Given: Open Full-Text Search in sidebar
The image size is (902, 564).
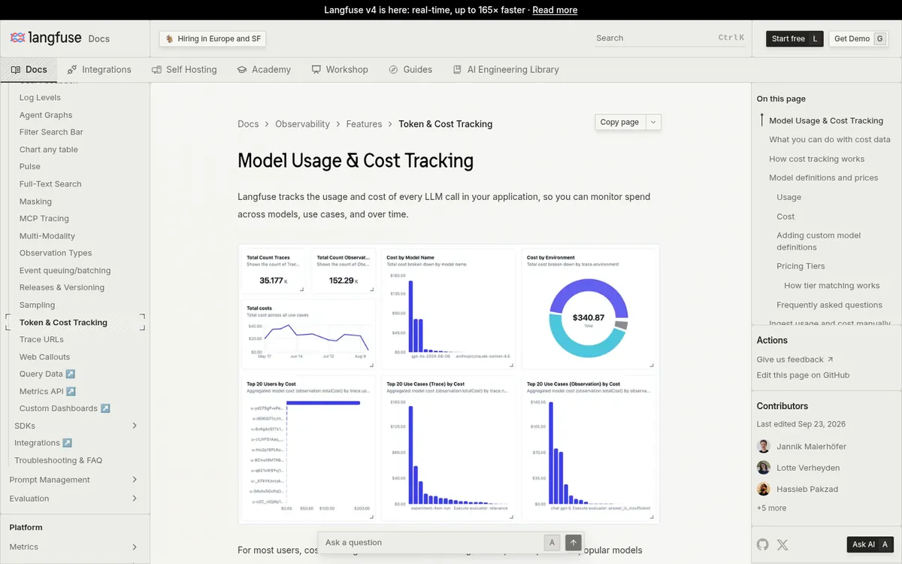Looking at the screenshot, I should point(50,184).
